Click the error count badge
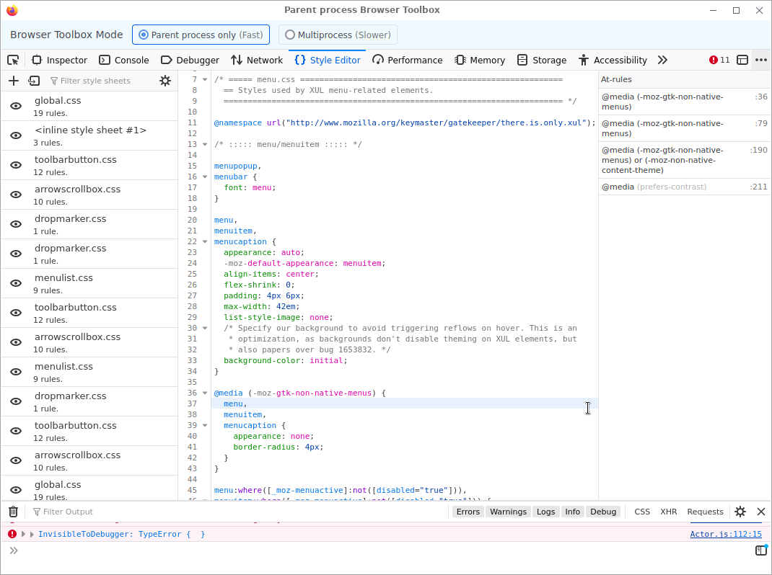 [719, 60]
